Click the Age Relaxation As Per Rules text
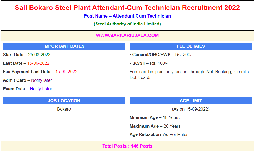 pyautogui.click(x=159, y=134)
